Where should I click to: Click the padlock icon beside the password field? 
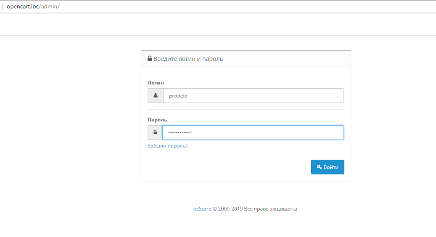pos(155,132)
